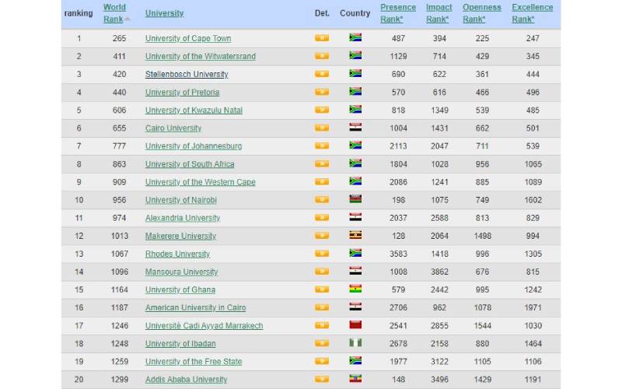Sort by Presence Rank column header
622x389 pixels.
click(x=398, y=13)
